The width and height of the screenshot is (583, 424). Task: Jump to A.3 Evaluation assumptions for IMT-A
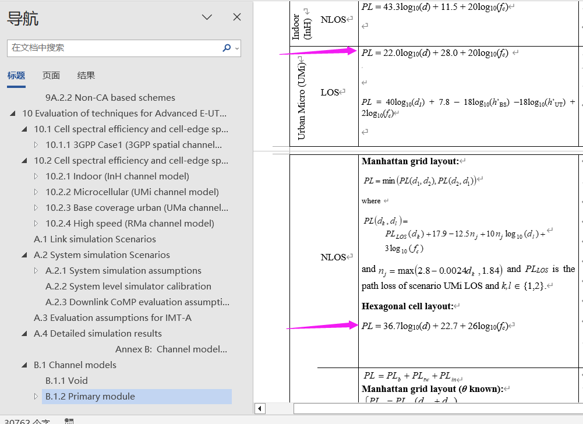coord(112,318)
